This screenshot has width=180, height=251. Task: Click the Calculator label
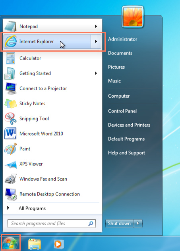pos(30,58)
